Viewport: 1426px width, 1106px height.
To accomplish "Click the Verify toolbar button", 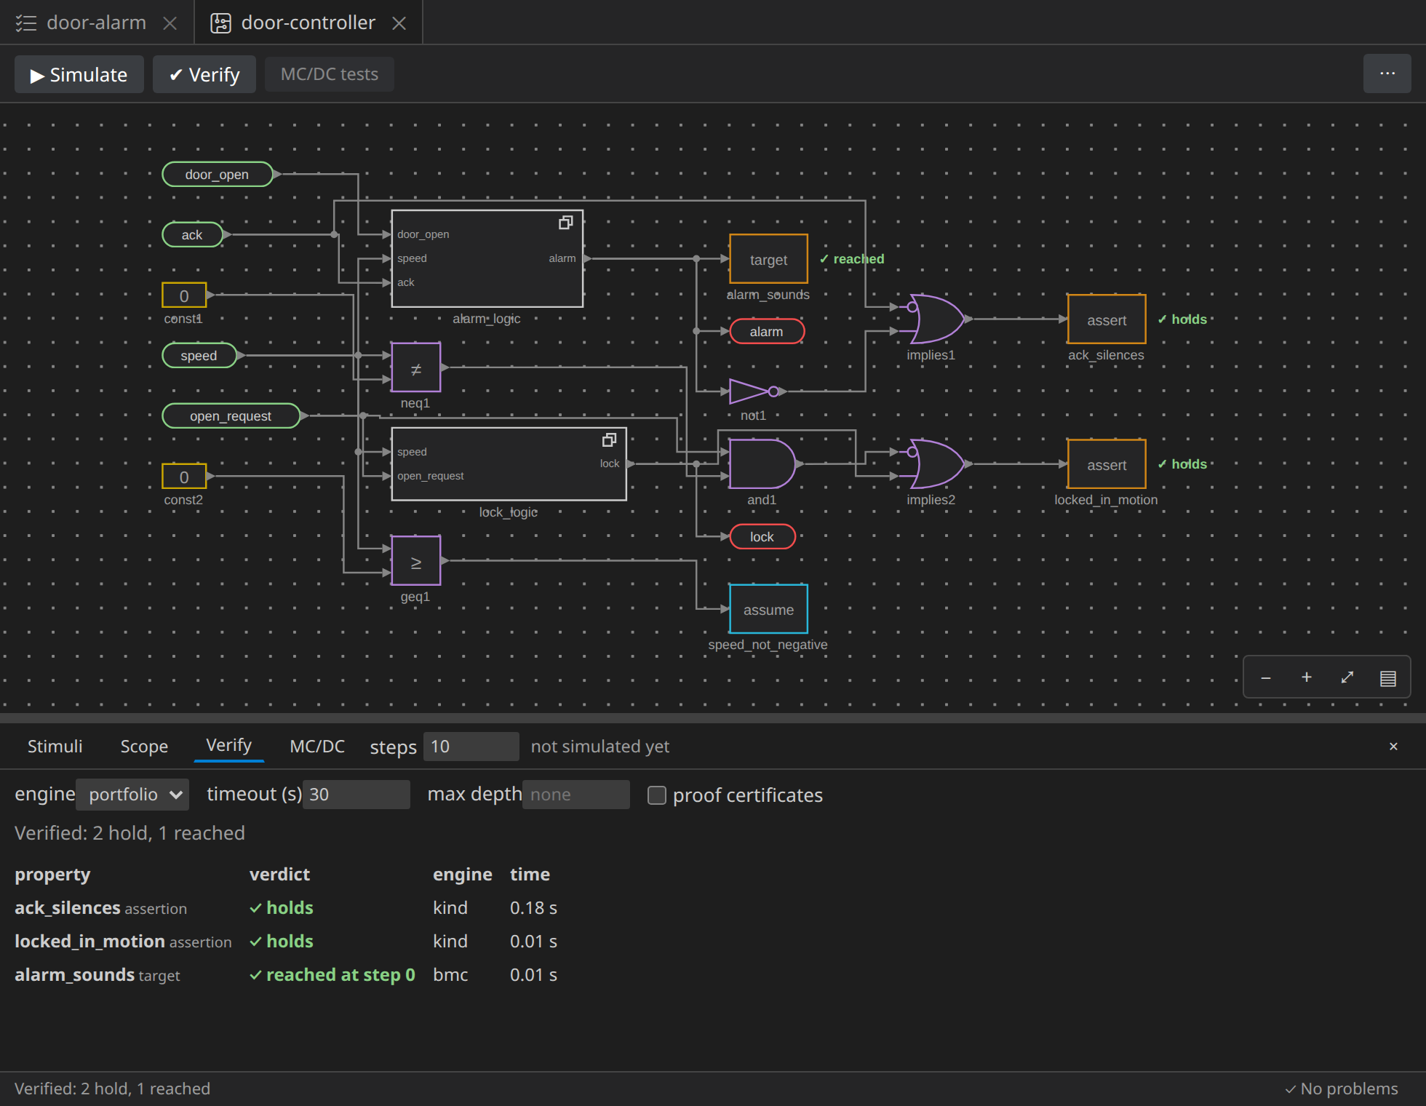I will pos(204,74).
